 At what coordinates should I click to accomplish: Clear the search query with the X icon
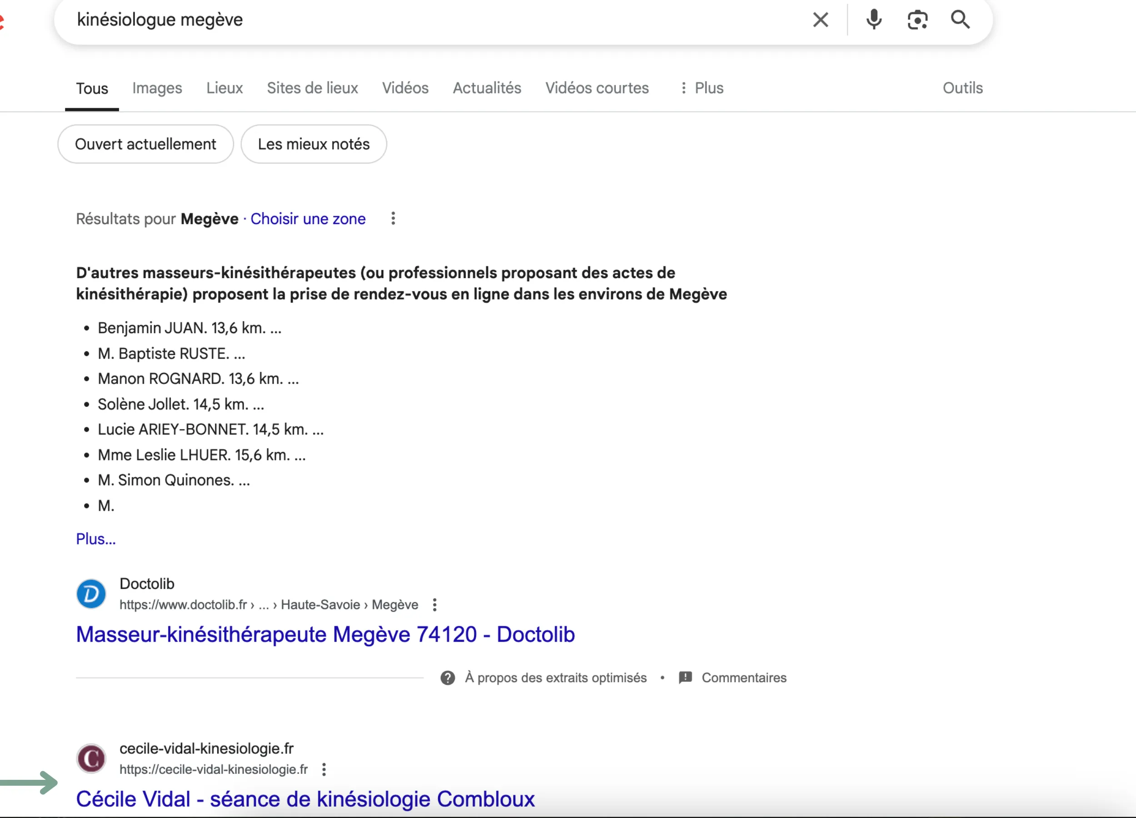point(821,20)
